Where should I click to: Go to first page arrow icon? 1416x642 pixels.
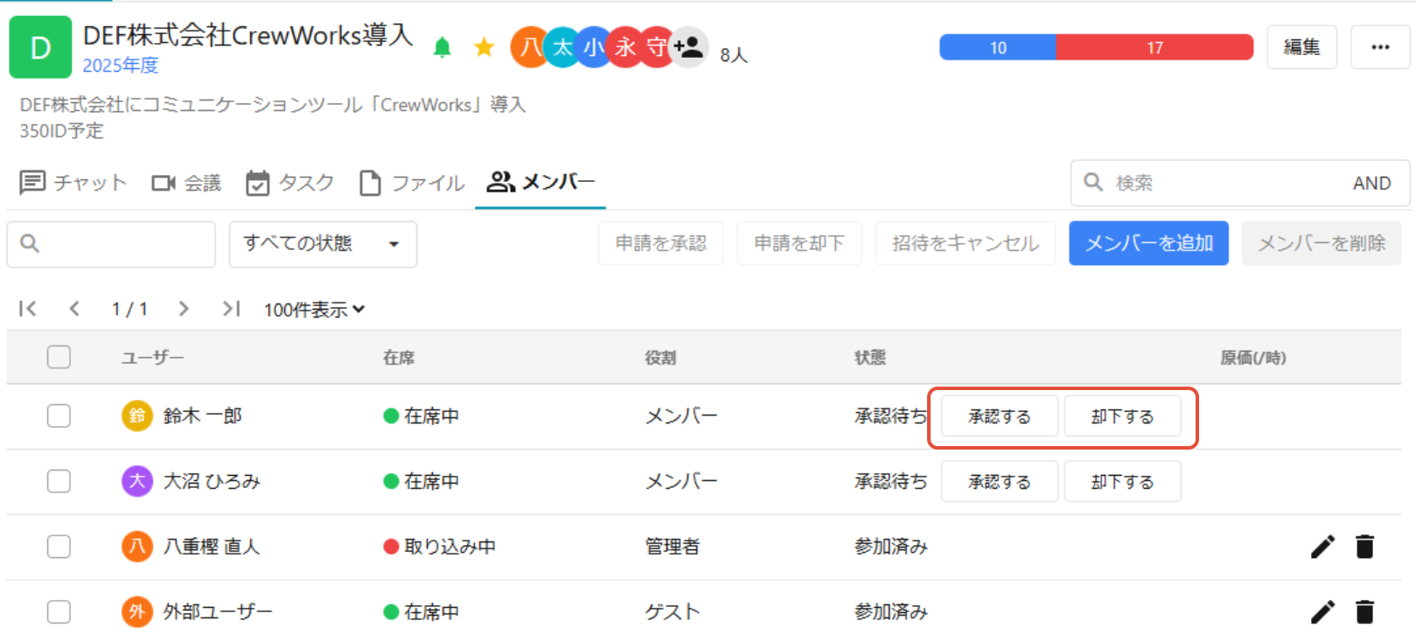point(28,309)
